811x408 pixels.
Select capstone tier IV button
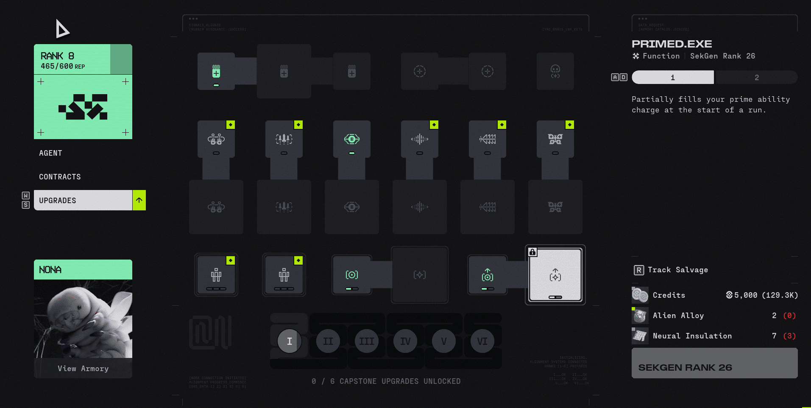405,341
